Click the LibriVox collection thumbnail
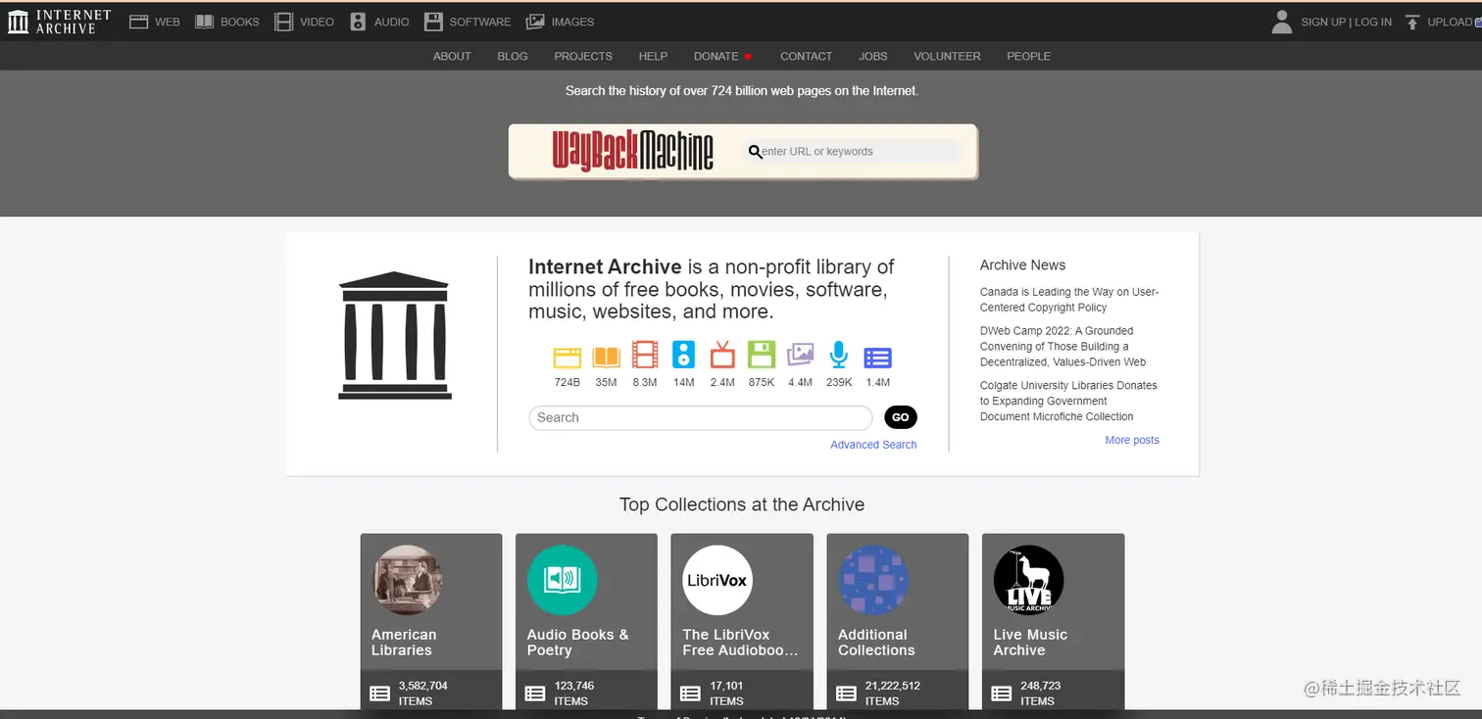Screen dimensions: 1482x719 tap(717, 580)
